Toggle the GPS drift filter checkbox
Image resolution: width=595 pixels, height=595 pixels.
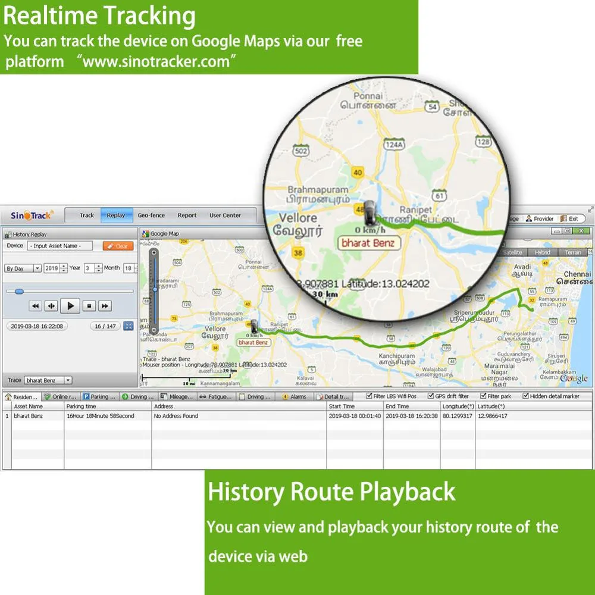point(431,396)
